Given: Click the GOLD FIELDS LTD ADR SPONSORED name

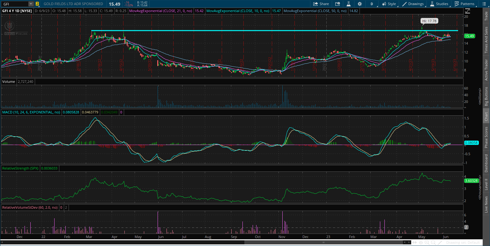Looking at the screenshot, I should coord(73,4).
